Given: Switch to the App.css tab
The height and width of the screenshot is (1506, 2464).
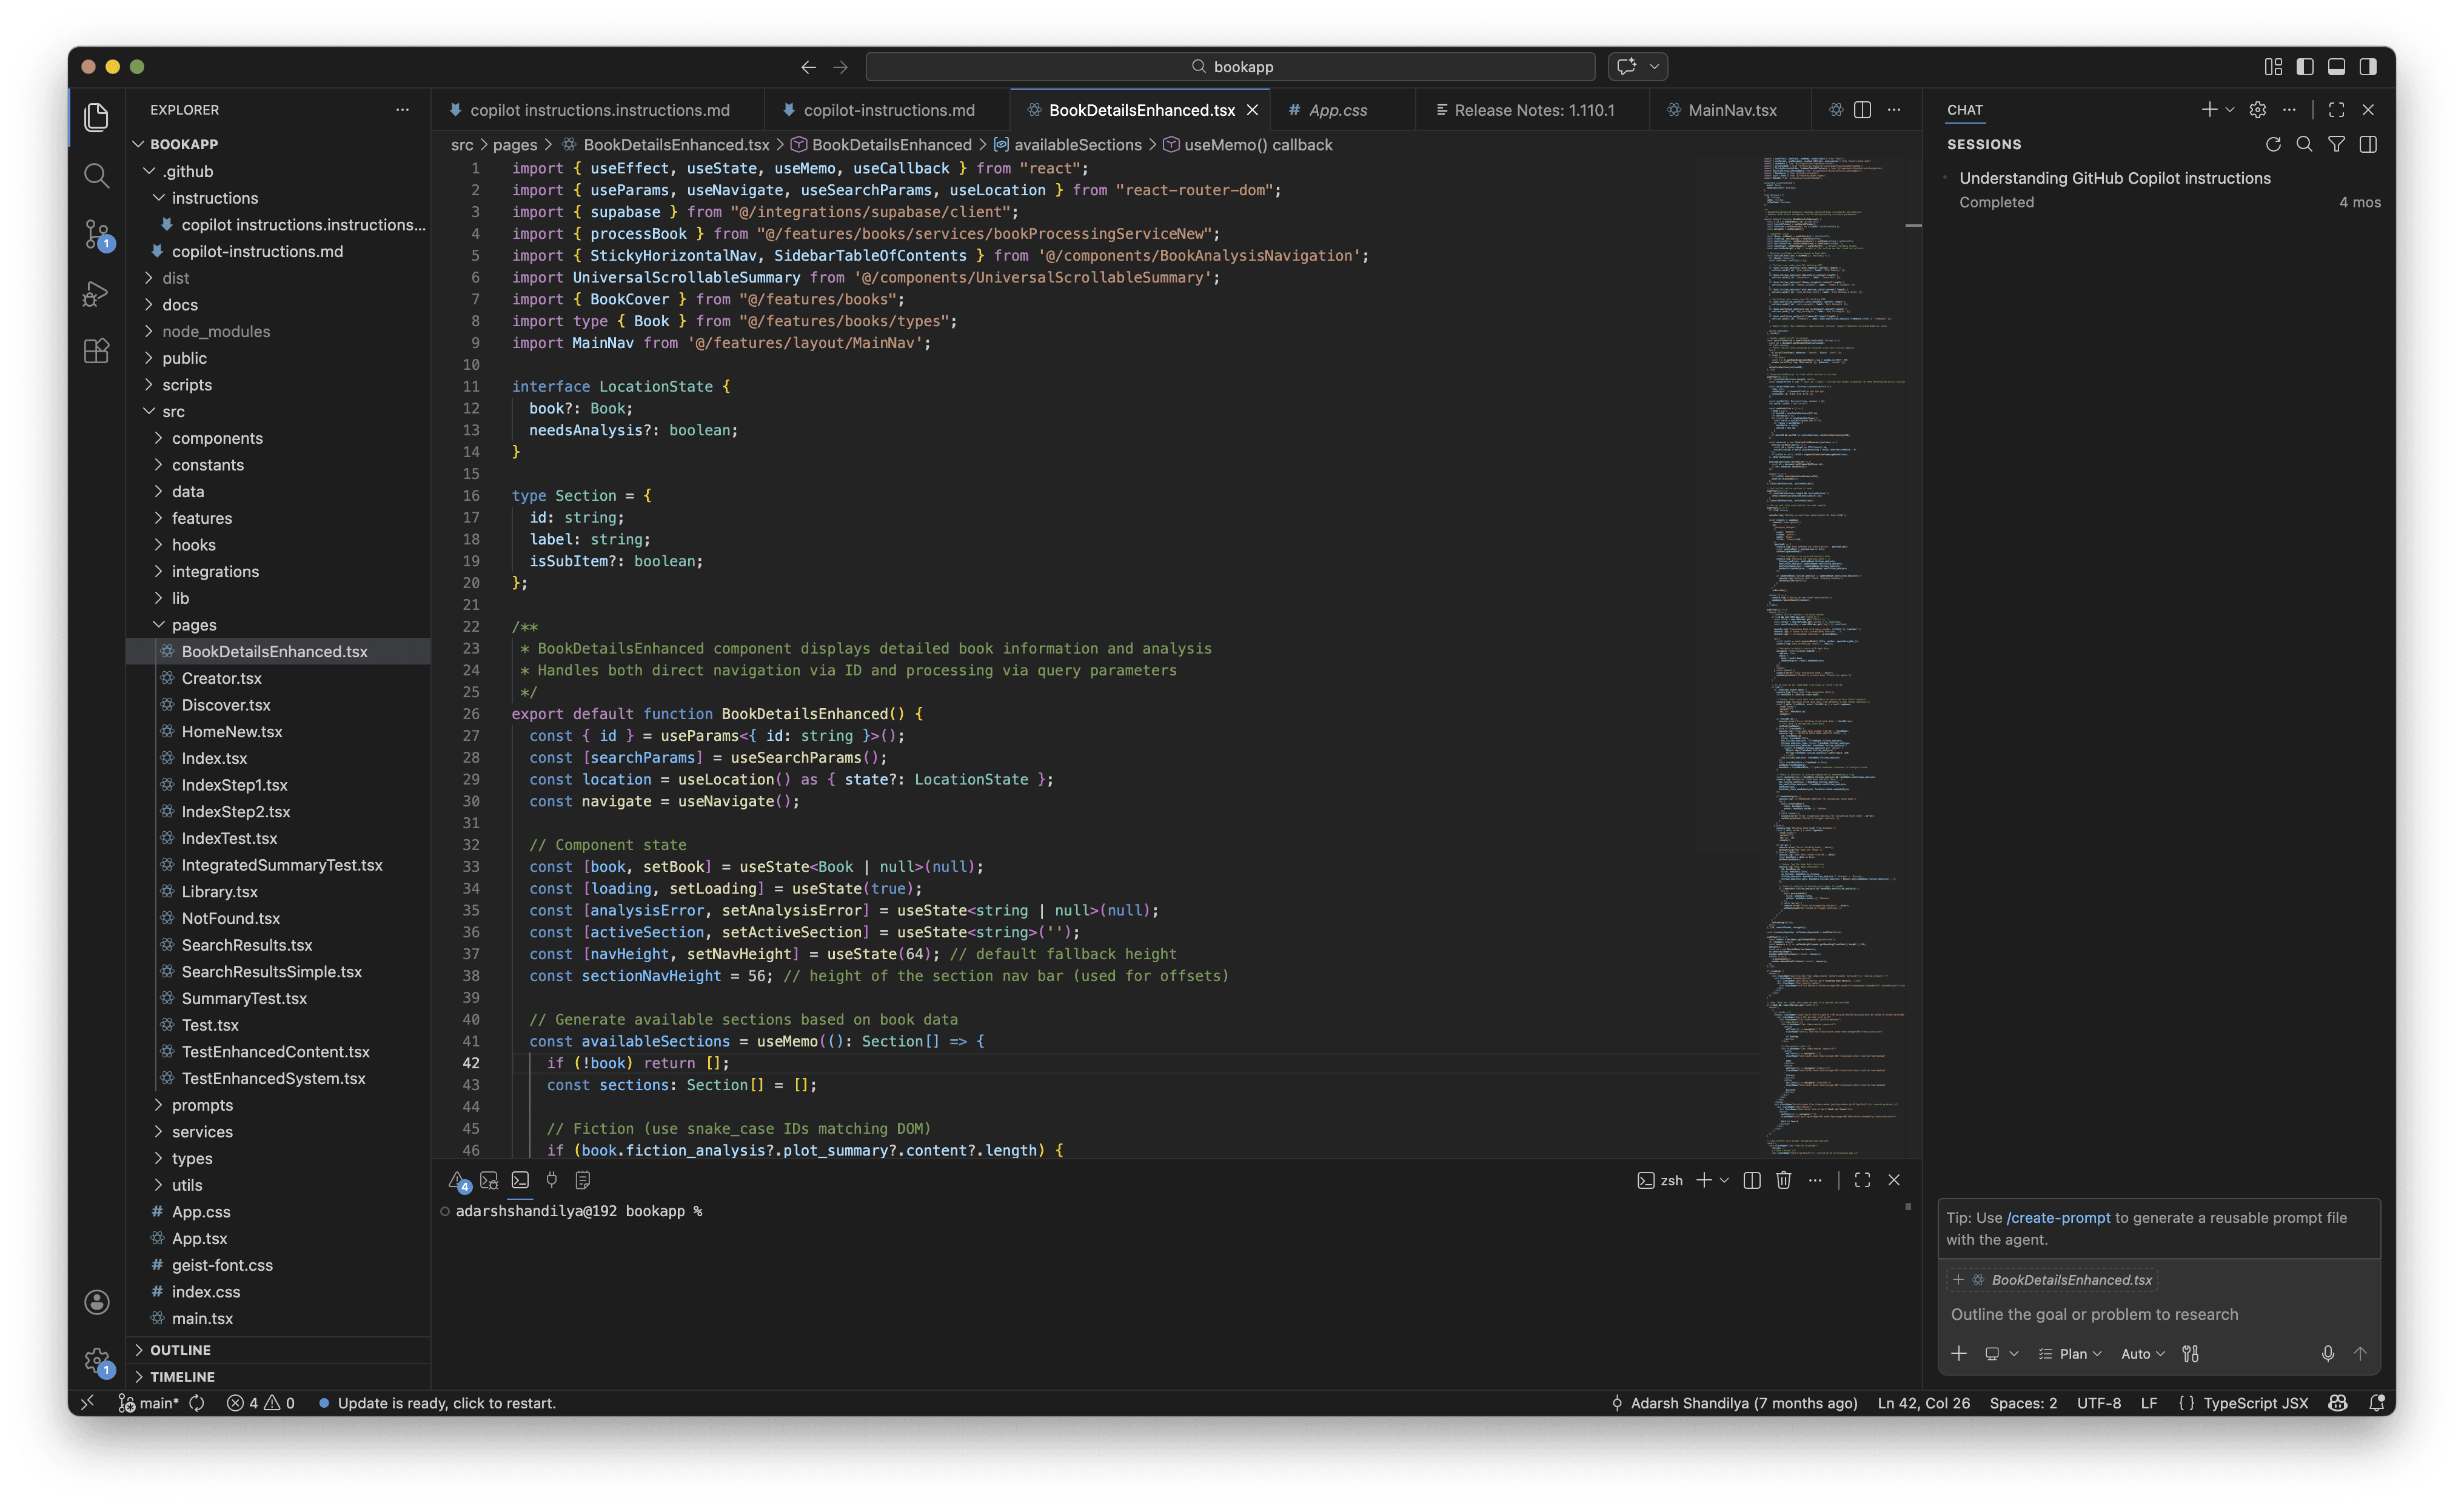Looking at the screenshot, I should [x=1337, y=110].
